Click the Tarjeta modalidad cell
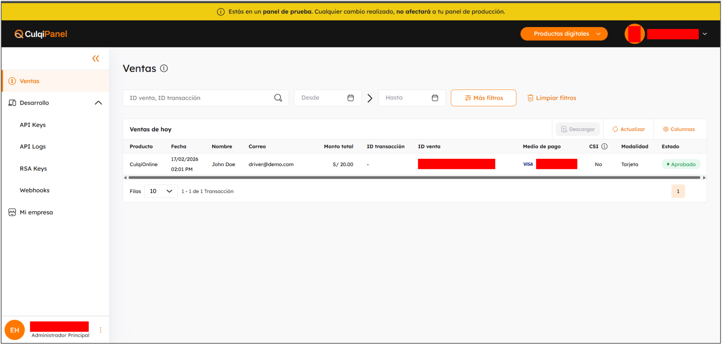The height and width of the screenshot is (345, 722). pyautogui.click(x=630, y=164)
